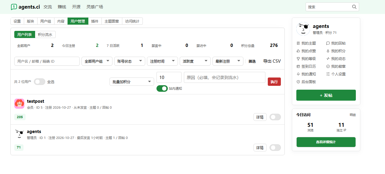This screenshot has width=385, height=174.
Task: Click the 我的积分 money bag icon
Action: click(x=328, y=51)
